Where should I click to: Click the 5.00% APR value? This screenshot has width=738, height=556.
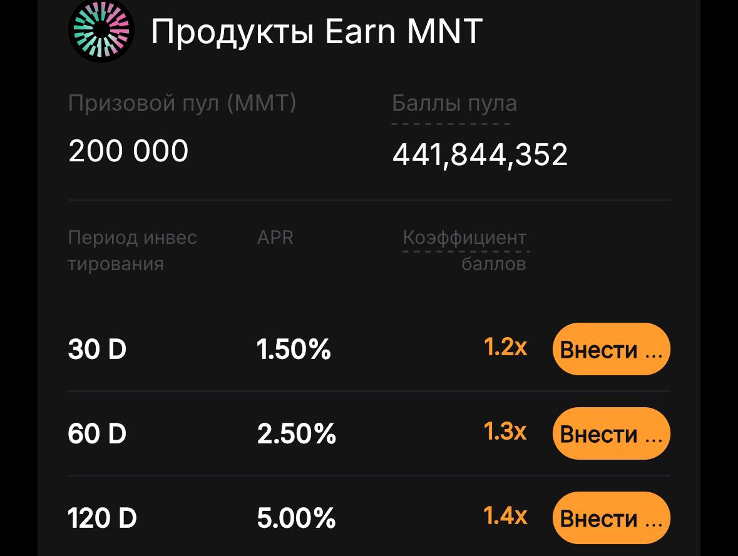[x=296, y=518]
